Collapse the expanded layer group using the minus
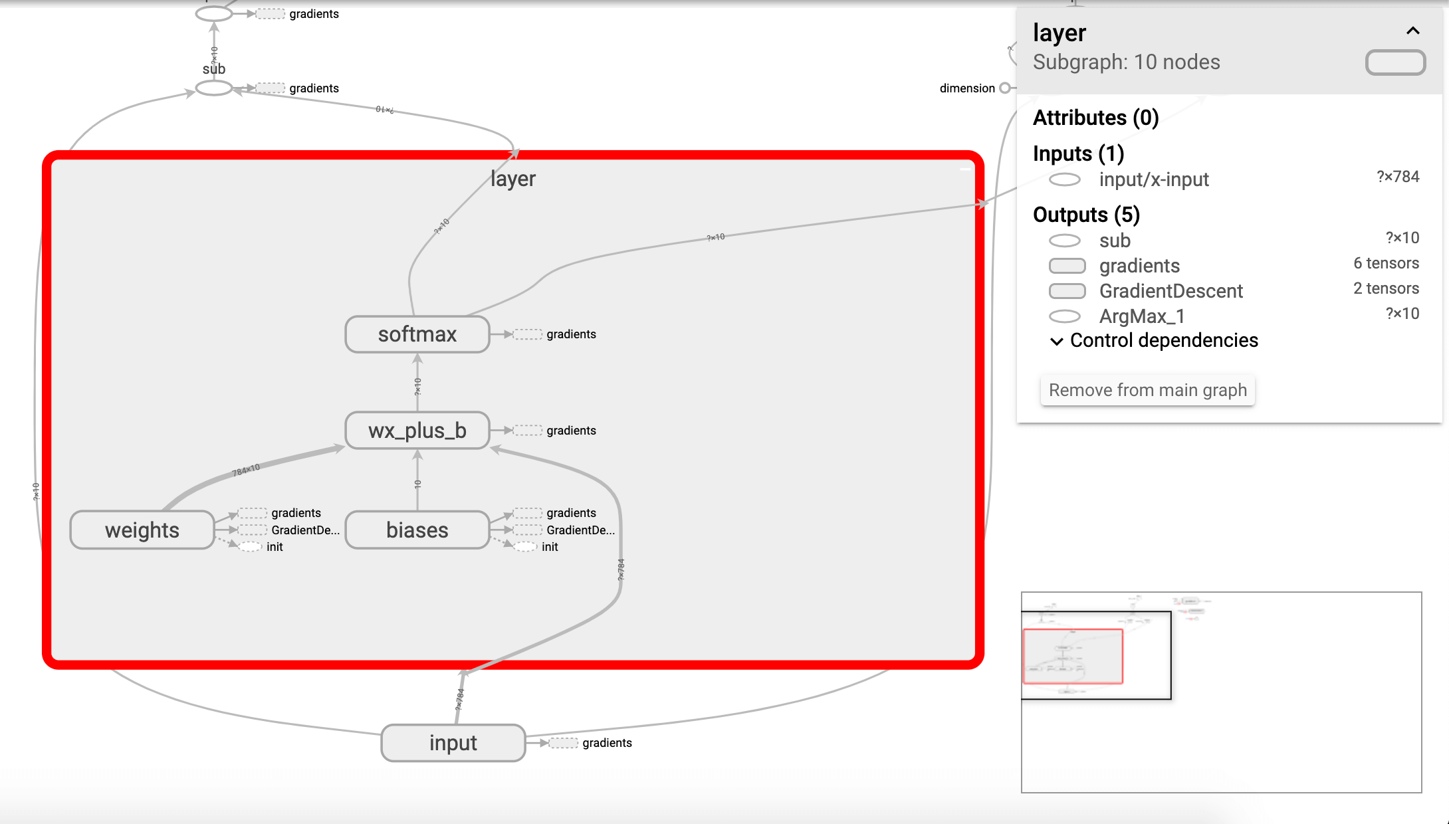The width and height of the screenshot is (1449, 824). [x=964, y=169]
